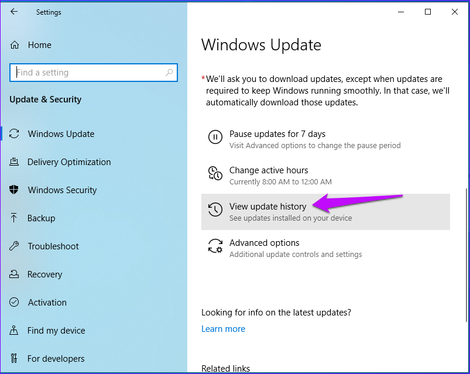Click the back arrow in Settings
Screen dimensions: 470x374
[x=14, y=12]
